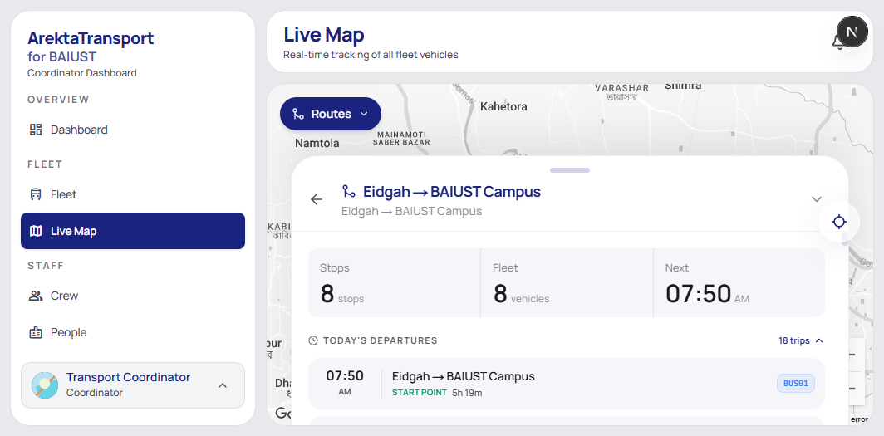This screenshot has width=884, height=436.
Task: Go back using the left arrow
Action: tap(317, 198)
